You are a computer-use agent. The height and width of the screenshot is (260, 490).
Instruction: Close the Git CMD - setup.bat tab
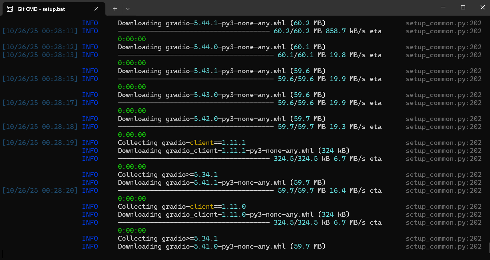(x=96, y=9)
